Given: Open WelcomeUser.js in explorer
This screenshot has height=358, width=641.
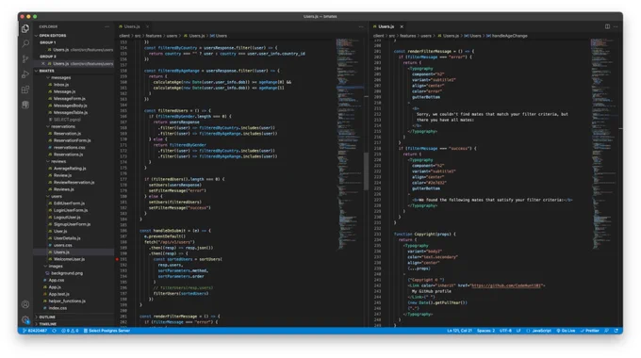Looking at the screenshot, I should pos(69,259).
